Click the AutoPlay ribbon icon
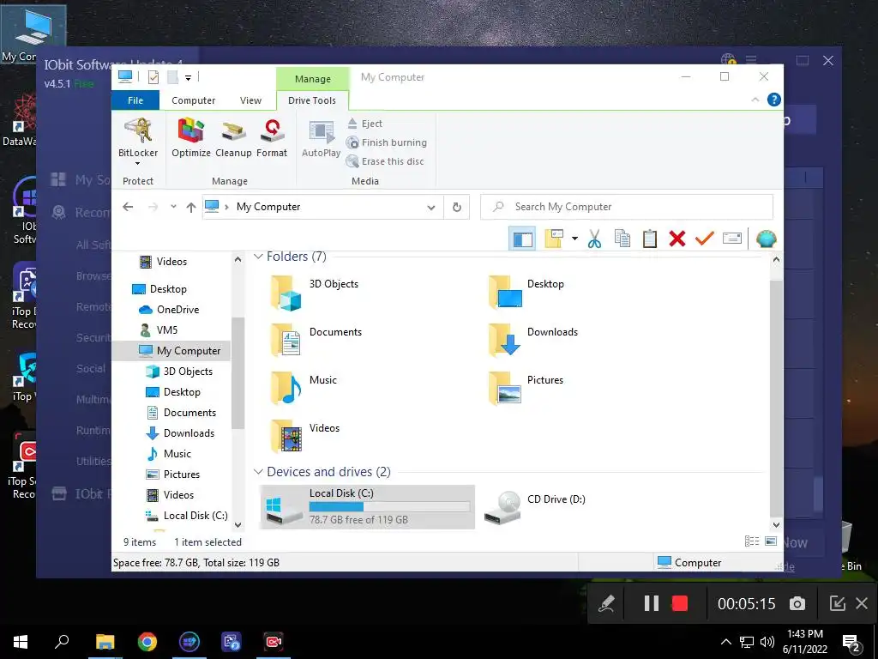This screenshot has width=878, height=659. (x=321, y=138)
